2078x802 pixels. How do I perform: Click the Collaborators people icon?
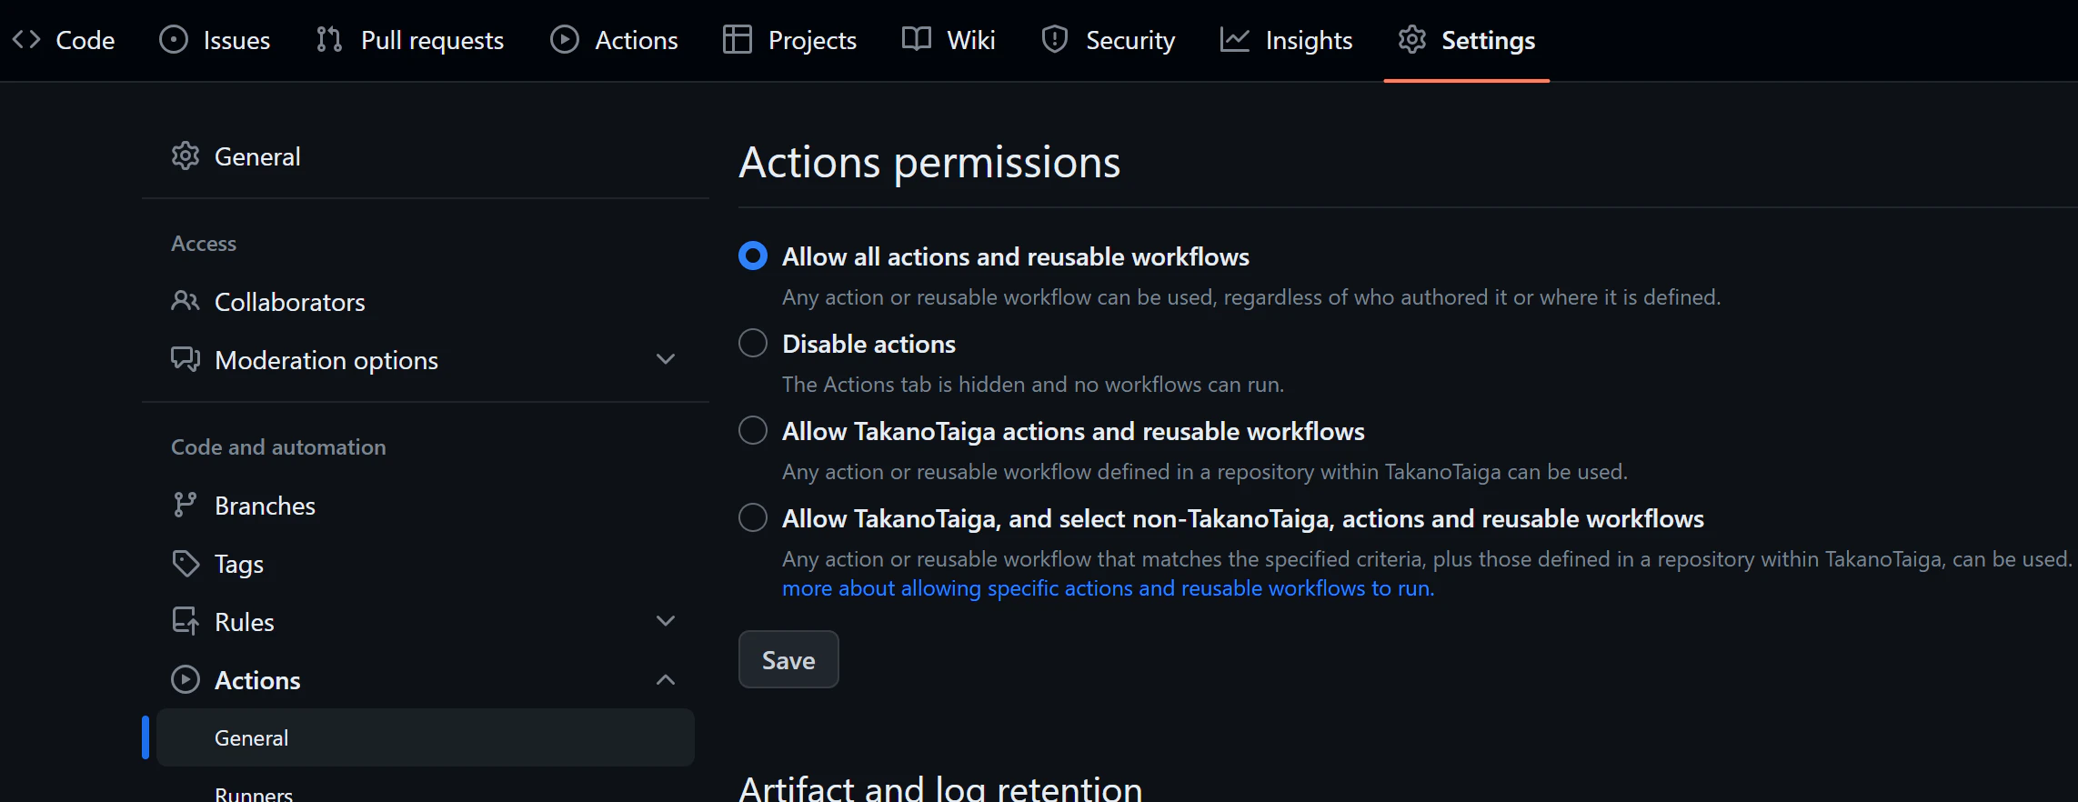(186, 301)
